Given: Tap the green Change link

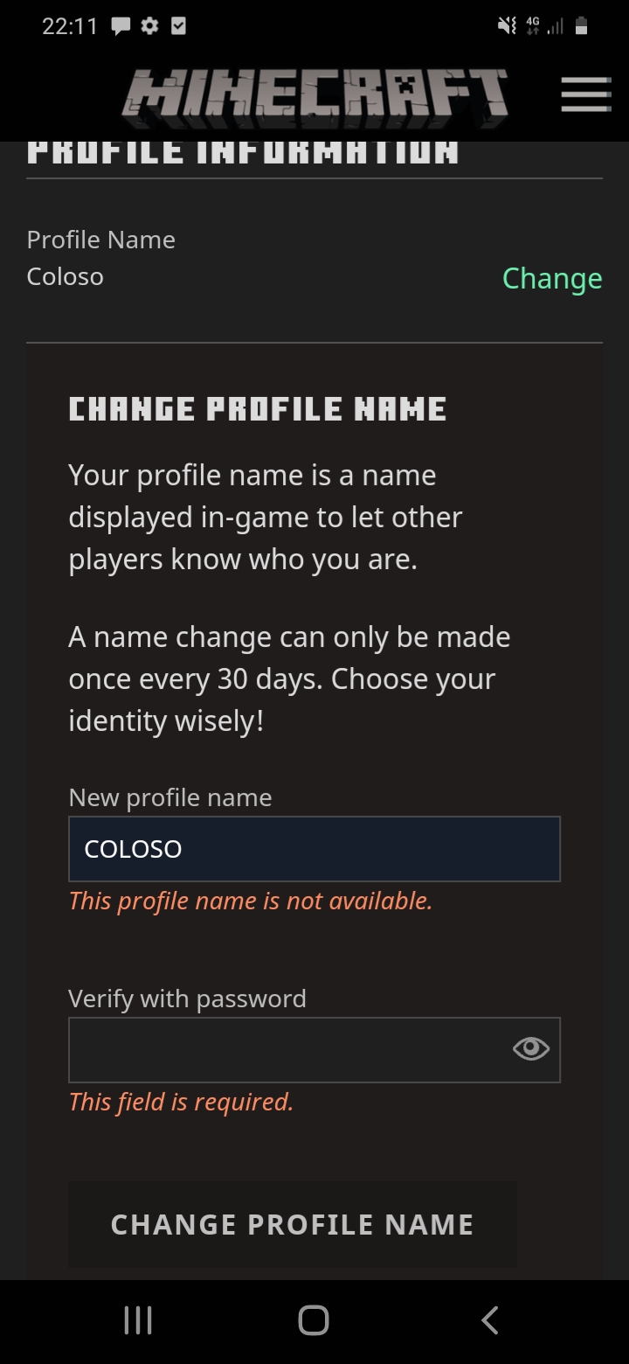Looking at the screenshot, I should [552, 278].
